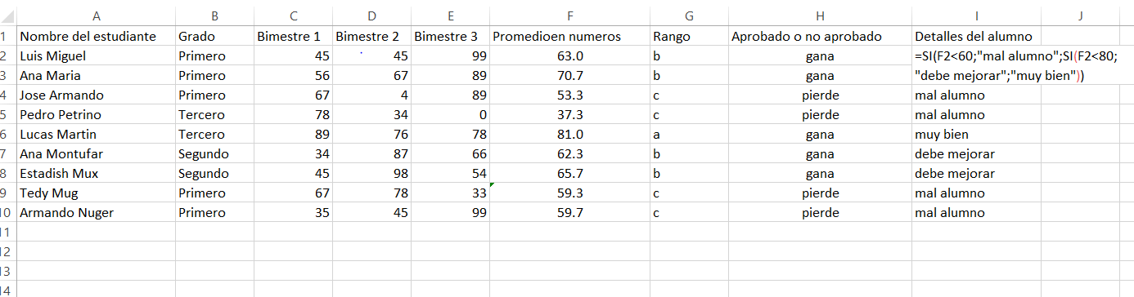1134x297 pixels.
Task: Select the Tercero grade cell for Lucas Martin
Action: click(214, 135)
